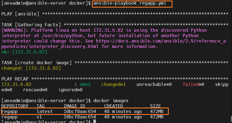Click the 'ignored=0' recap value
This screenshot has width=232, height=123.
pos(71,90)
